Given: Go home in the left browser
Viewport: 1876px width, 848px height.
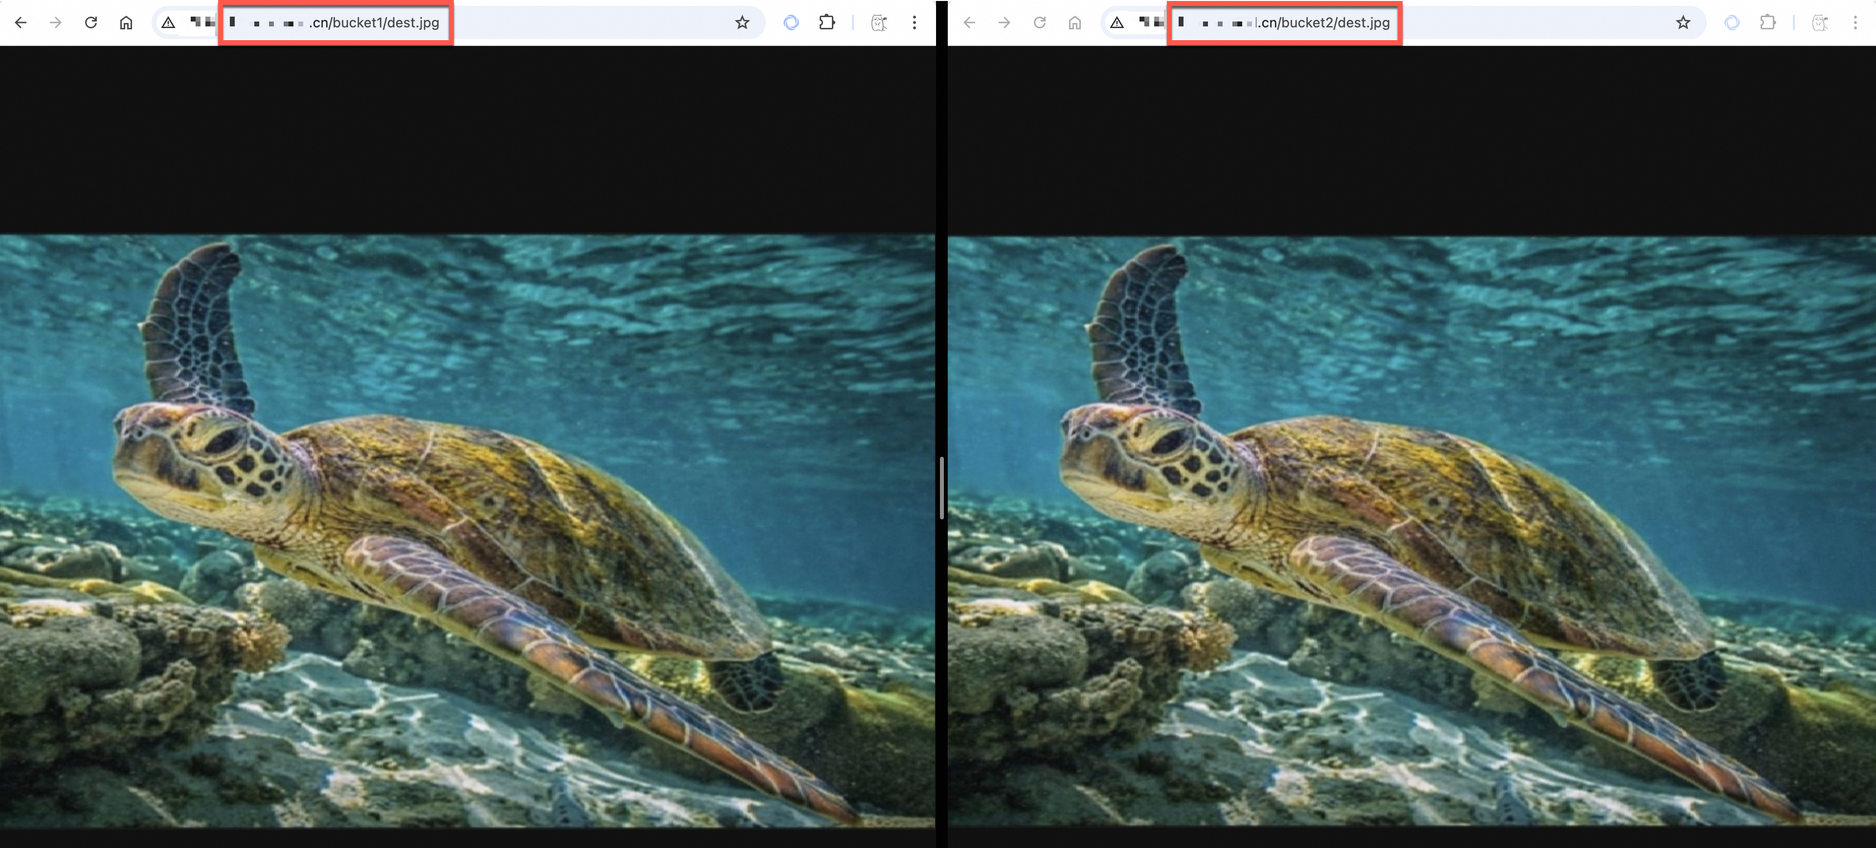Looking at the screenshot, I should pyautogui.click(x=126, y=22).
